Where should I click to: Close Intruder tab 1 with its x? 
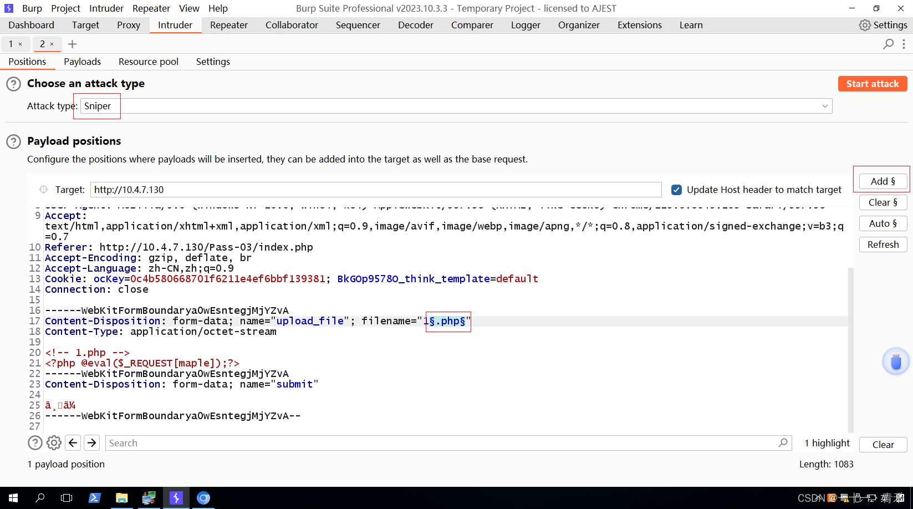[x=21, y=44]
